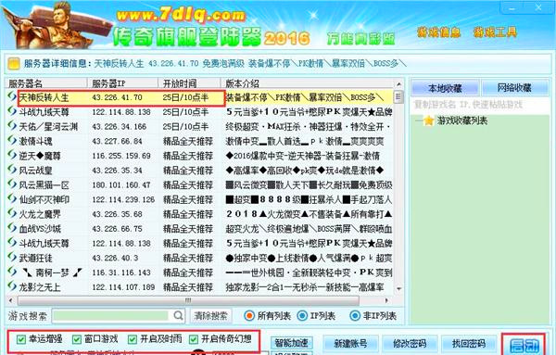
Task: Sort by the 开放时间 column header
Action: coord(189,83)
